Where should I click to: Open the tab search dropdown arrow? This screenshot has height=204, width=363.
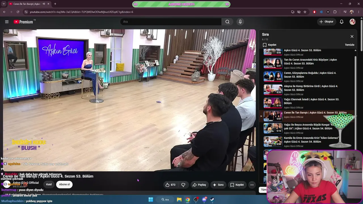point(4,4)
